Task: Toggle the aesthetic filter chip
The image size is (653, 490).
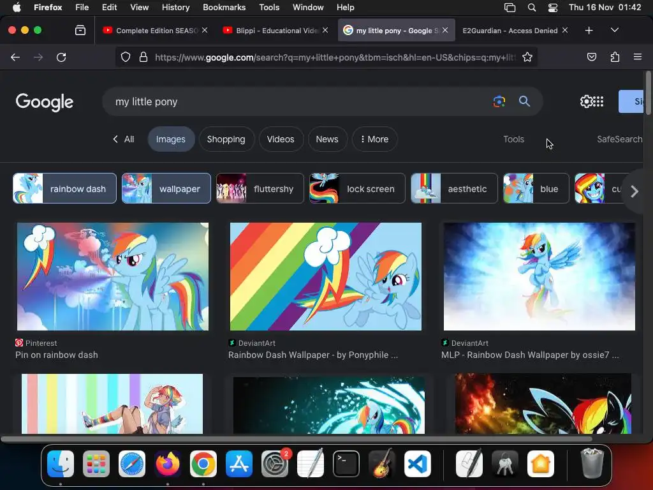Action: click(x=454, y=188)
